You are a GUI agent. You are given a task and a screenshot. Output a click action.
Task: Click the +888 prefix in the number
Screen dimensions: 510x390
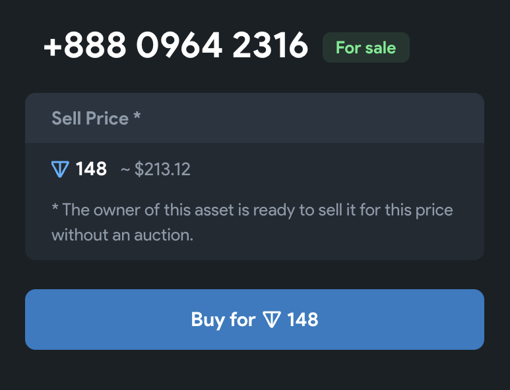(x=84, y=45)
